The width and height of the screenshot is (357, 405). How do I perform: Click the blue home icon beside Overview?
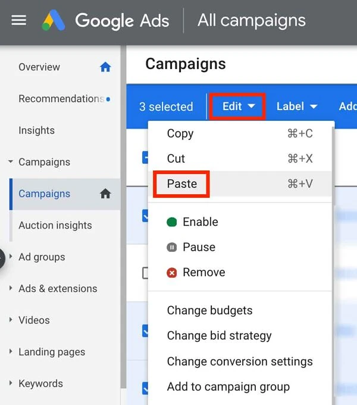click(x=105, y=67)
